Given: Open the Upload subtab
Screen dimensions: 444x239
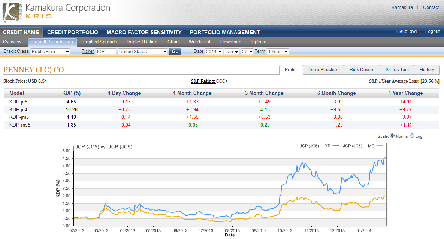Looking at the screenshot, I should (x=259, y=42).
